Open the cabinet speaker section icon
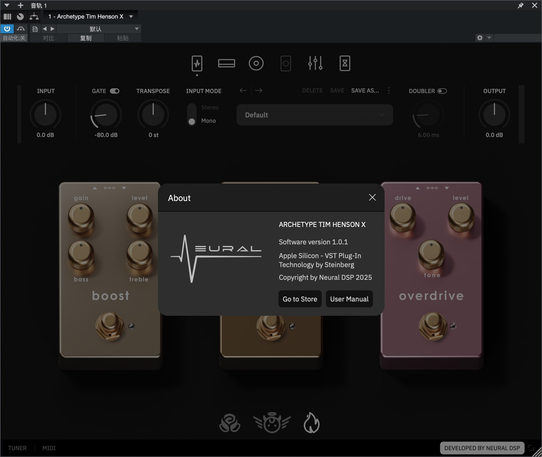The width and height of the screenshot is (542, 457). [256, 63]
